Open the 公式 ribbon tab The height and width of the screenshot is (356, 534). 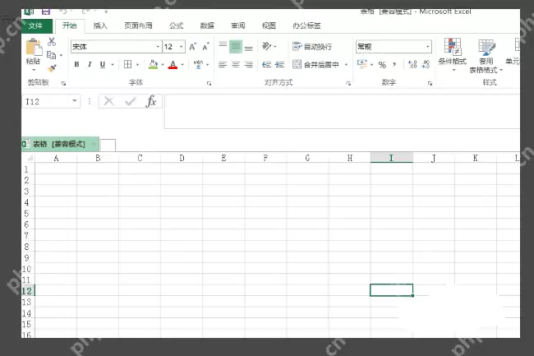coord(176,25)
